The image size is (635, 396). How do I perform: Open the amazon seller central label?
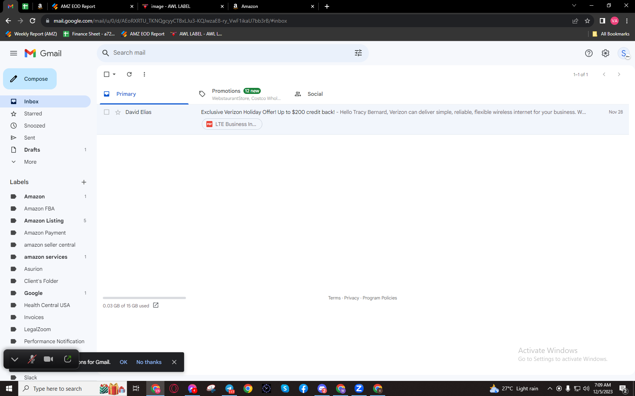45,245
